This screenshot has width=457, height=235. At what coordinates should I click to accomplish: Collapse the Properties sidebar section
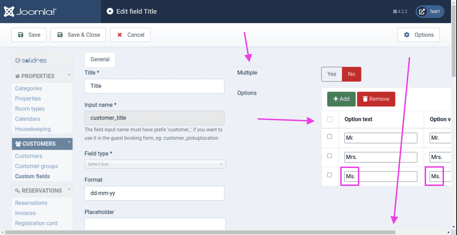point(69,75)
